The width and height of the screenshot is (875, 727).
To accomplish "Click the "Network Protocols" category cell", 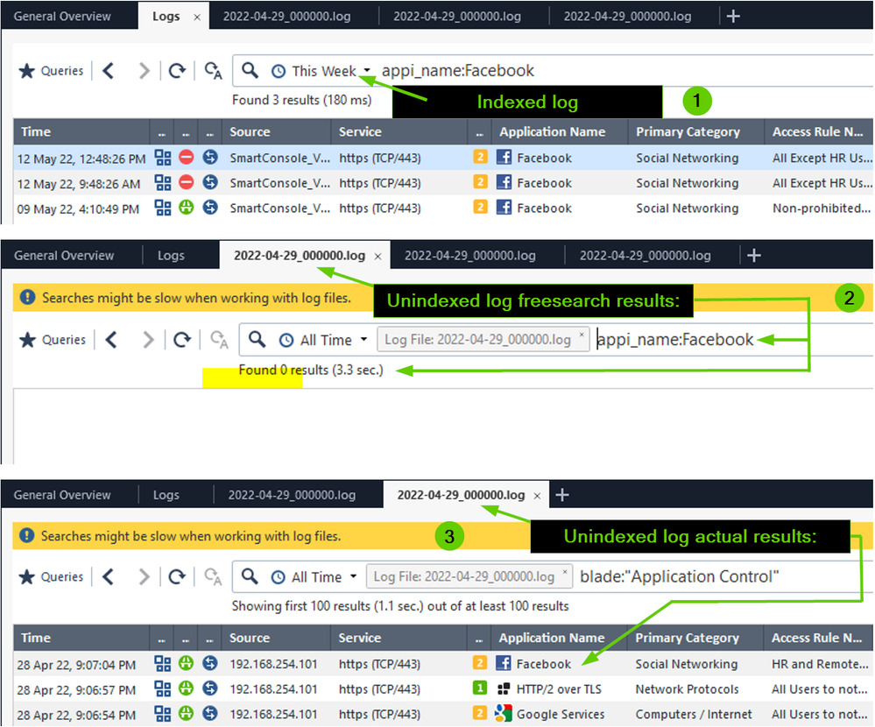I will click(x=687, y=689).
